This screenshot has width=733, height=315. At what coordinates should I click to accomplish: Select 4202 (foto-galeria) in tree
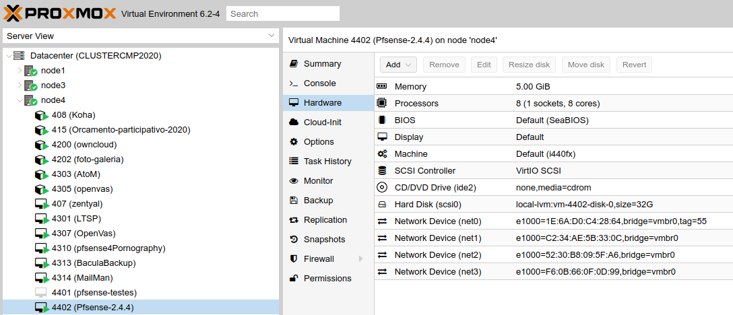coord(140,160)
